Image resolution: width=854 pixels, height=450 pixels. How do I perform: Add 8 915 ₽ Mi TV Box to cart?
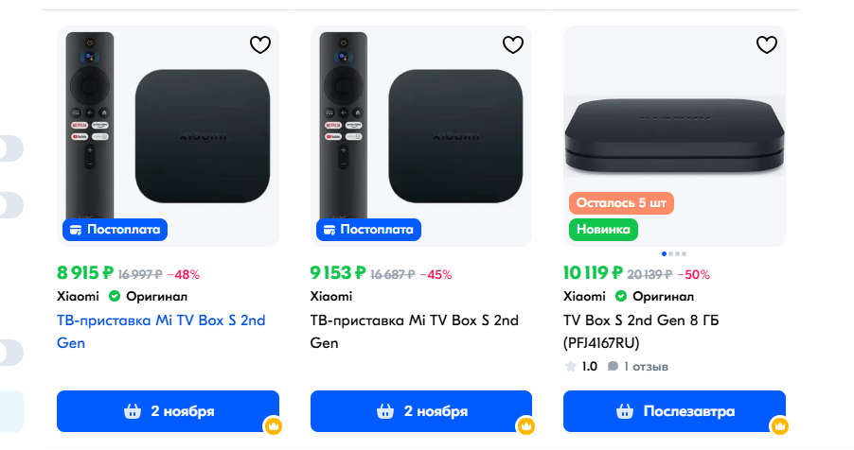(x=168, y=411)
